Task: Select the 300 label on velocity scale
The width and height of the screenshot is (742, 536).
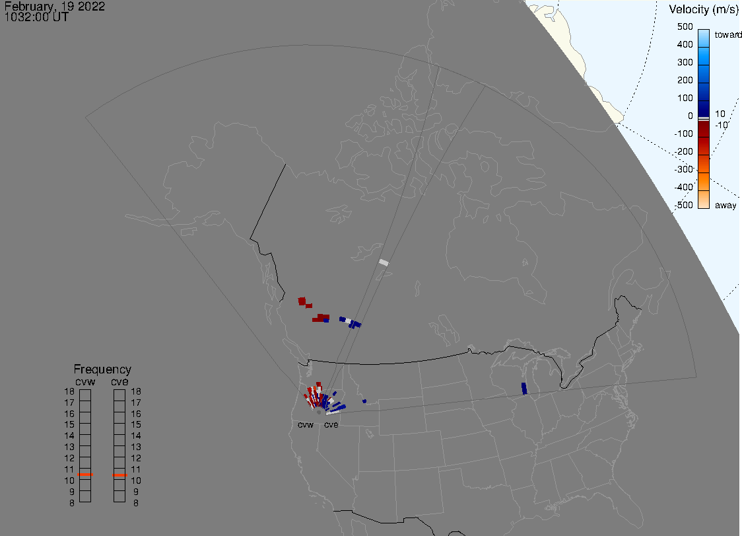Action: [685, 63]
